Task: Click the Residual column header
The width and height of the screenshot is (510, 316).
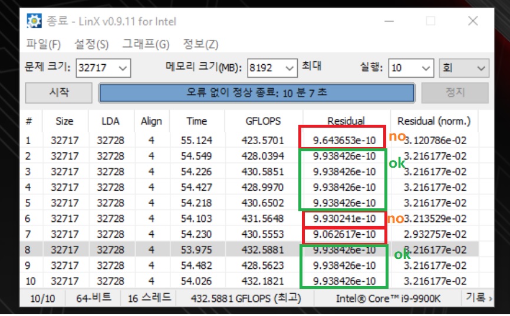Action: [346, 121]
